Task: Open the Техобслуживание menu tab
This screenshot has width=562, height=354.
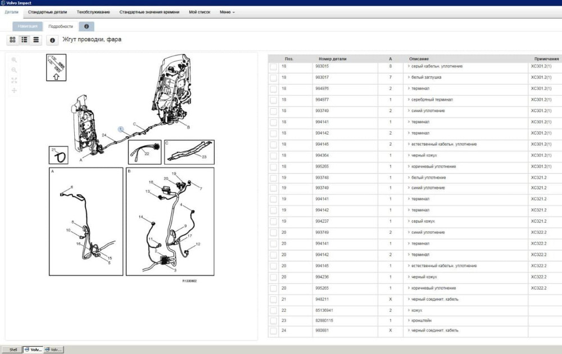Action: [93, 12]
